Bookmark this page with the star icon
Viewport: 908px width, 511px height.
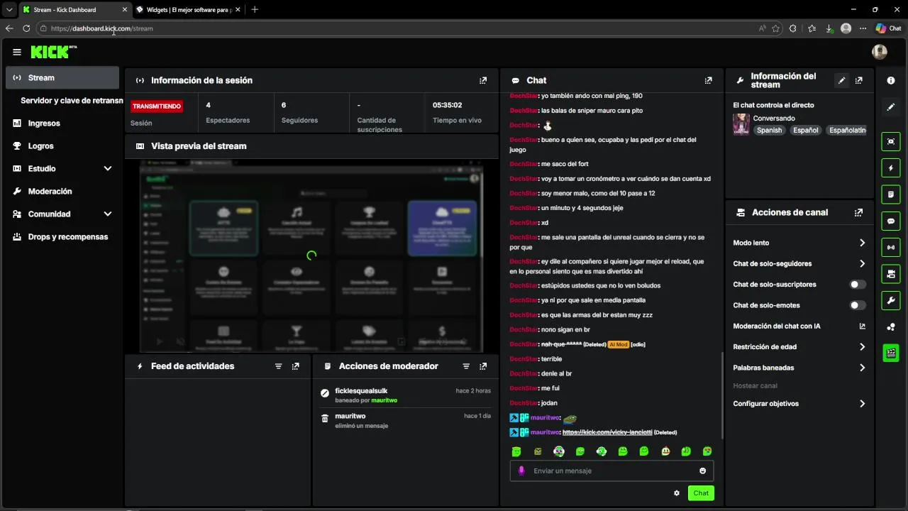[776, 28]
